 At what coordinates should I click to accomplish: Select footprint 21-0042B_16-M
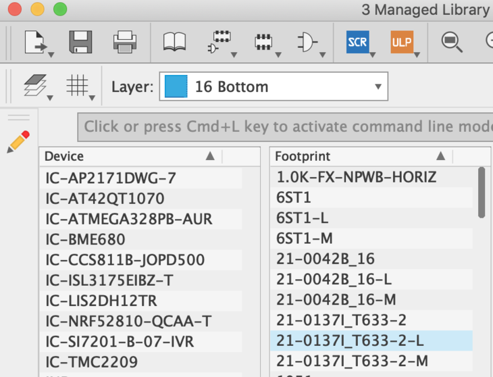(x=371, y=300)
